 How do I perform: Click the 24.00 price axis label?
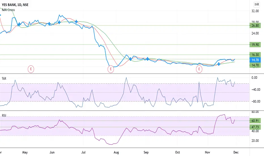[255, 33]
